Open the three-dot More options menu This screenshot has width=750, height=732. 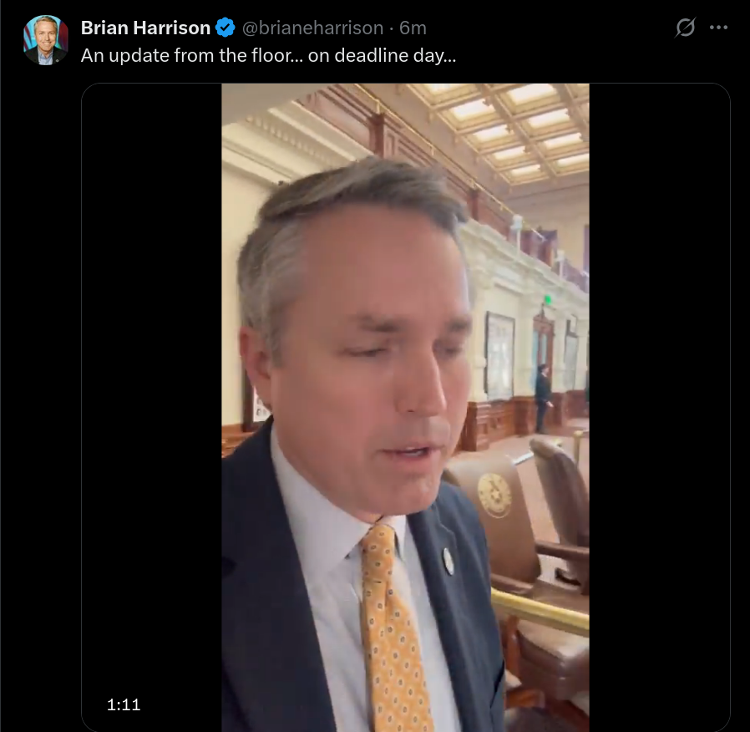tap(718, 28)
